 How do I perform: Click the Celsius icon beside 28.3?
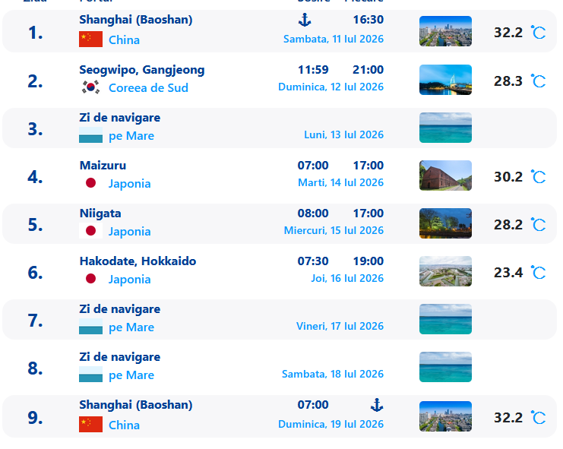coord(538,81)
